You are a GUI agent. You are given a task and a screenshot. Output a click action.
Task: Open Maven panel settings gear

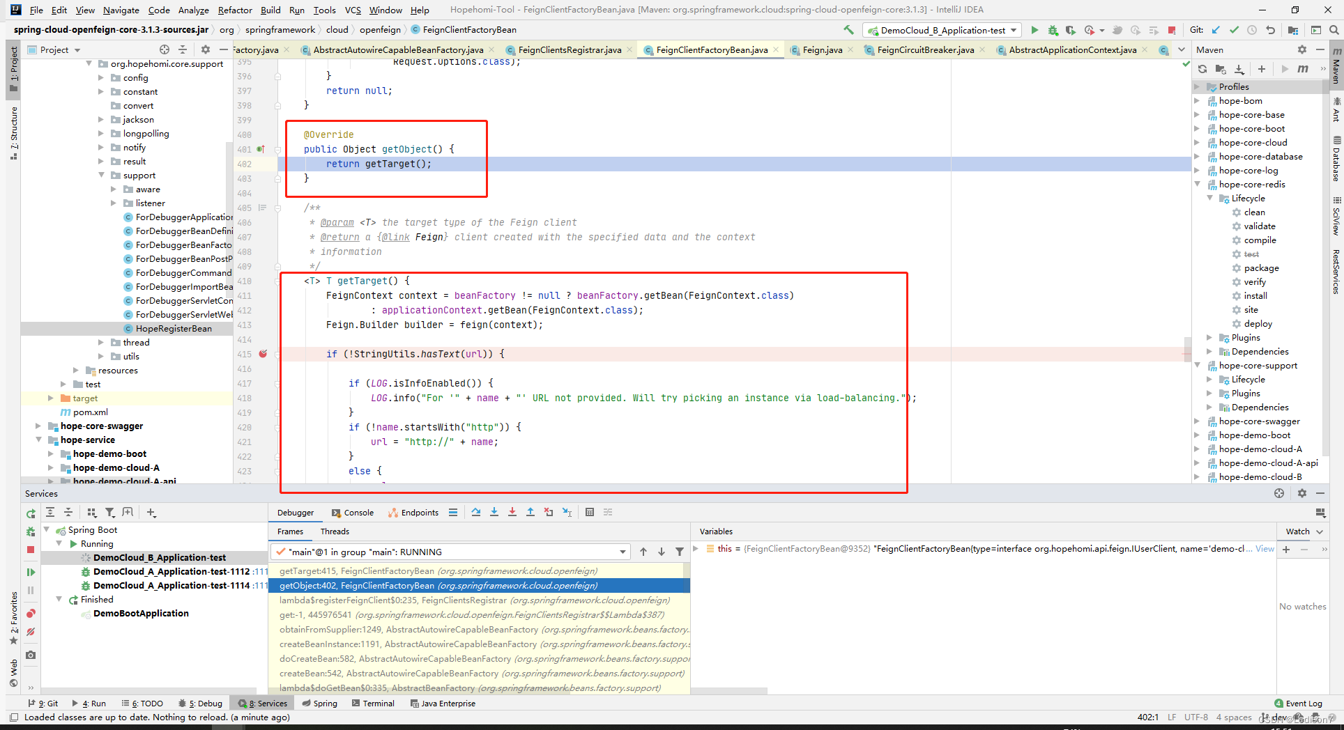pyautogui.click(x=1301, y=49)
